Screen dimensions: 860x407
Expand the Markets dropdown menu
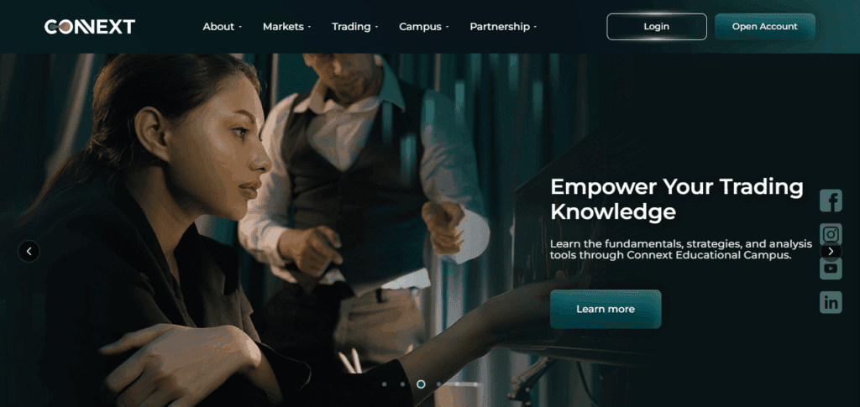287,26
